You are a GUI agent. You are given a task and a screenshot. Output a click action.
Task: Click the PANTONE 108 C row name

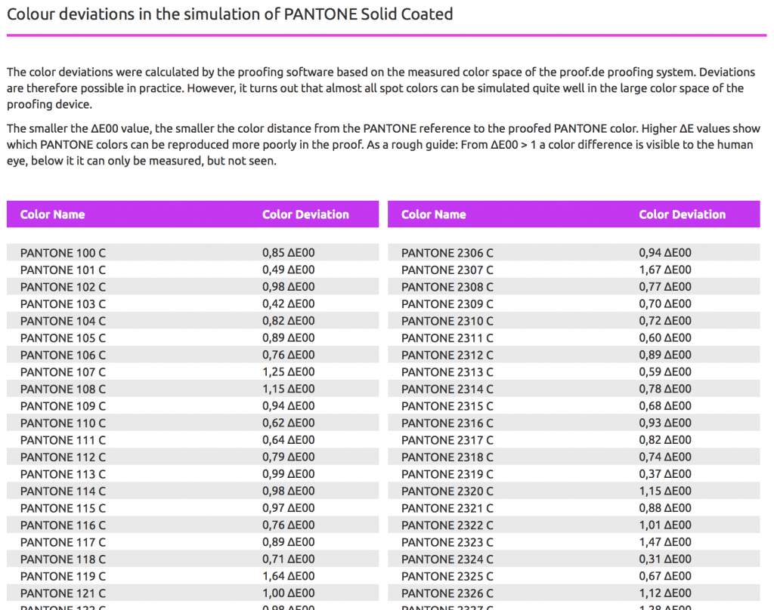63,389
